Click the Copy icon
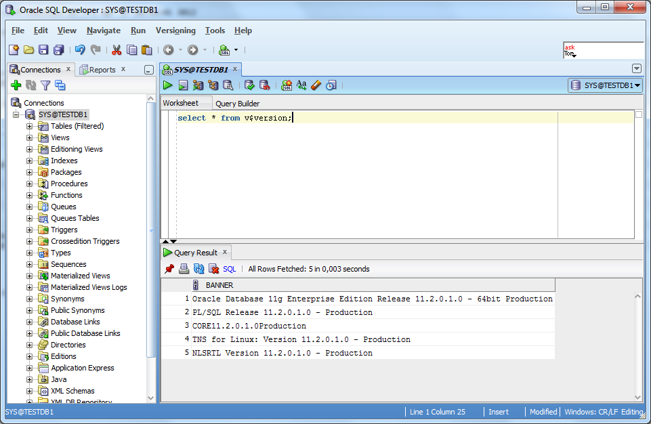 [x=131, y=50]
